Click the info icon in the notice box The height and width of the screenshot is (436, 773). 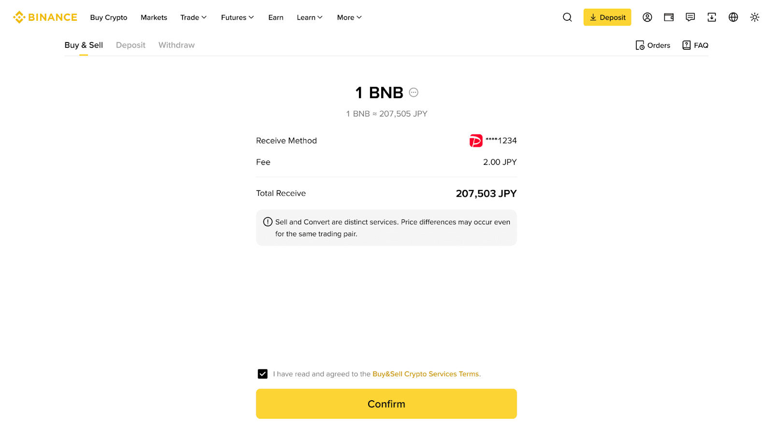[268, 222]
